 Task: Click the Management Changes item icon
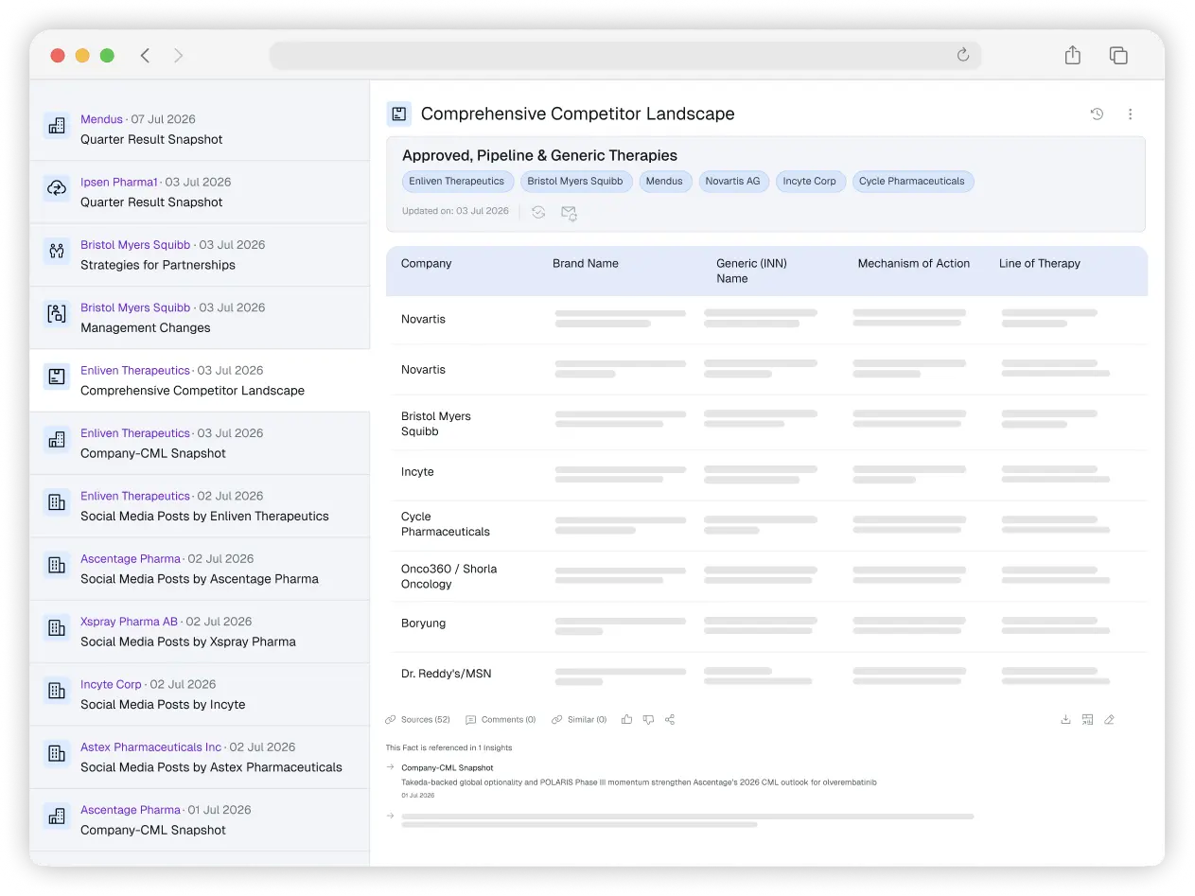[x=57, y=313]
